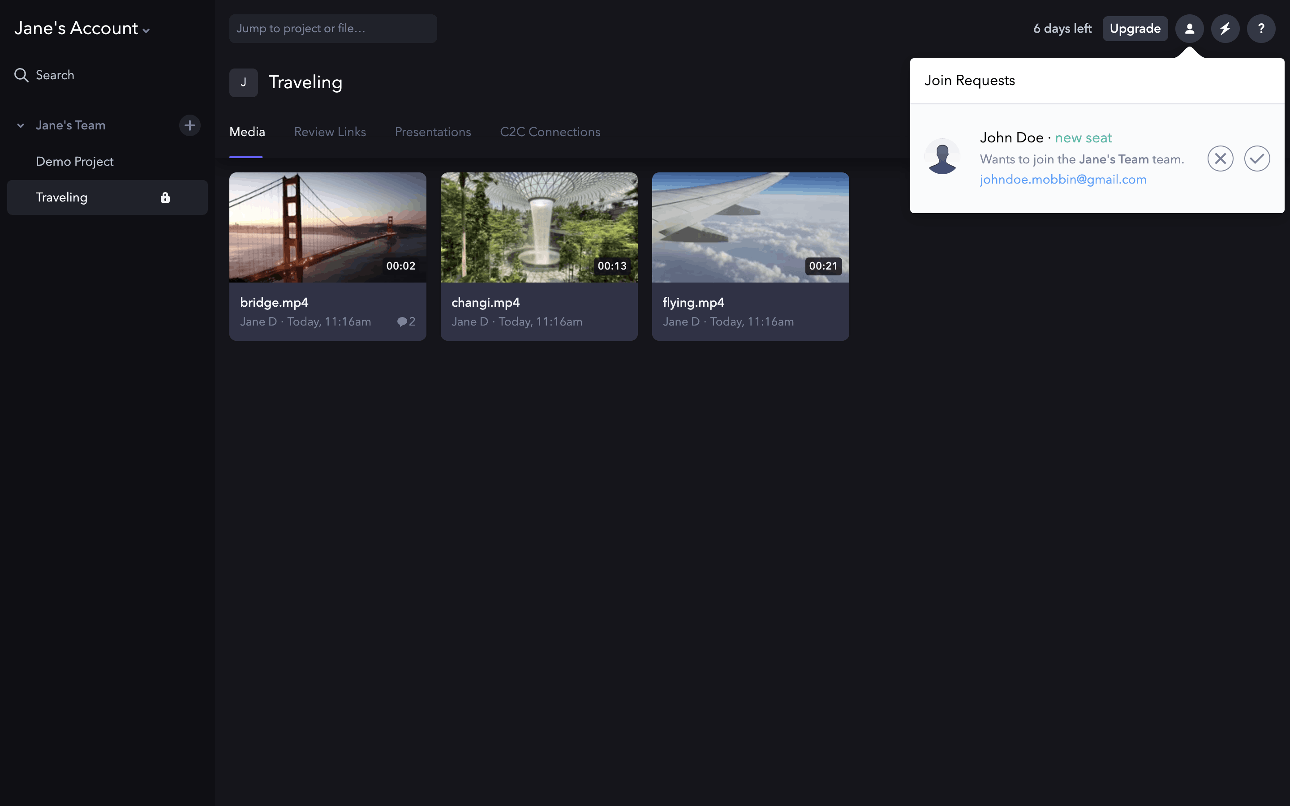Decline John Doe's join request

(x=1220, y=159)
